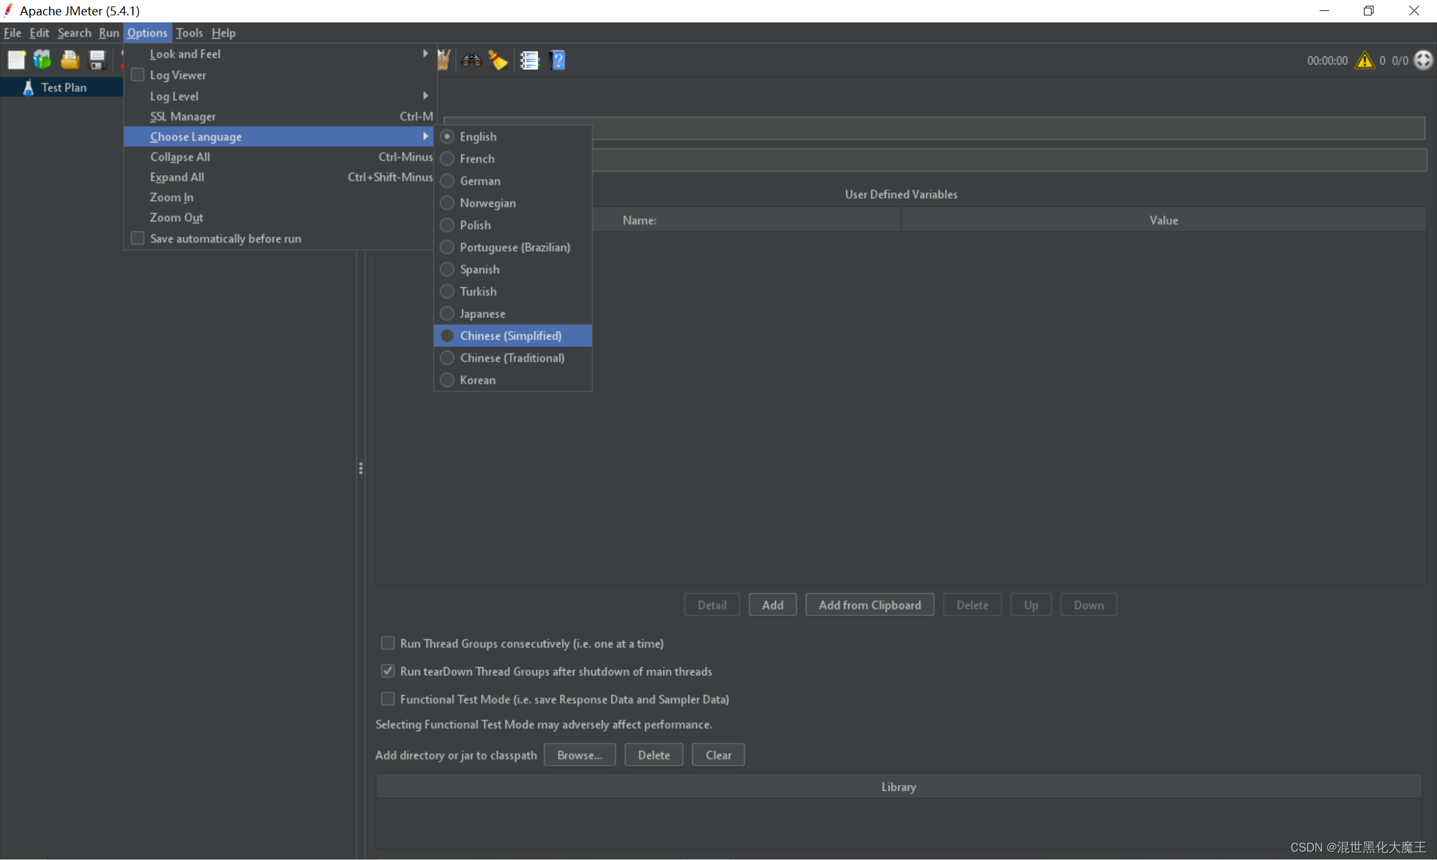Open the Templates icon in toolbar
The image size is (1437, 860).
pyautogui.click(x=43, y=60)
